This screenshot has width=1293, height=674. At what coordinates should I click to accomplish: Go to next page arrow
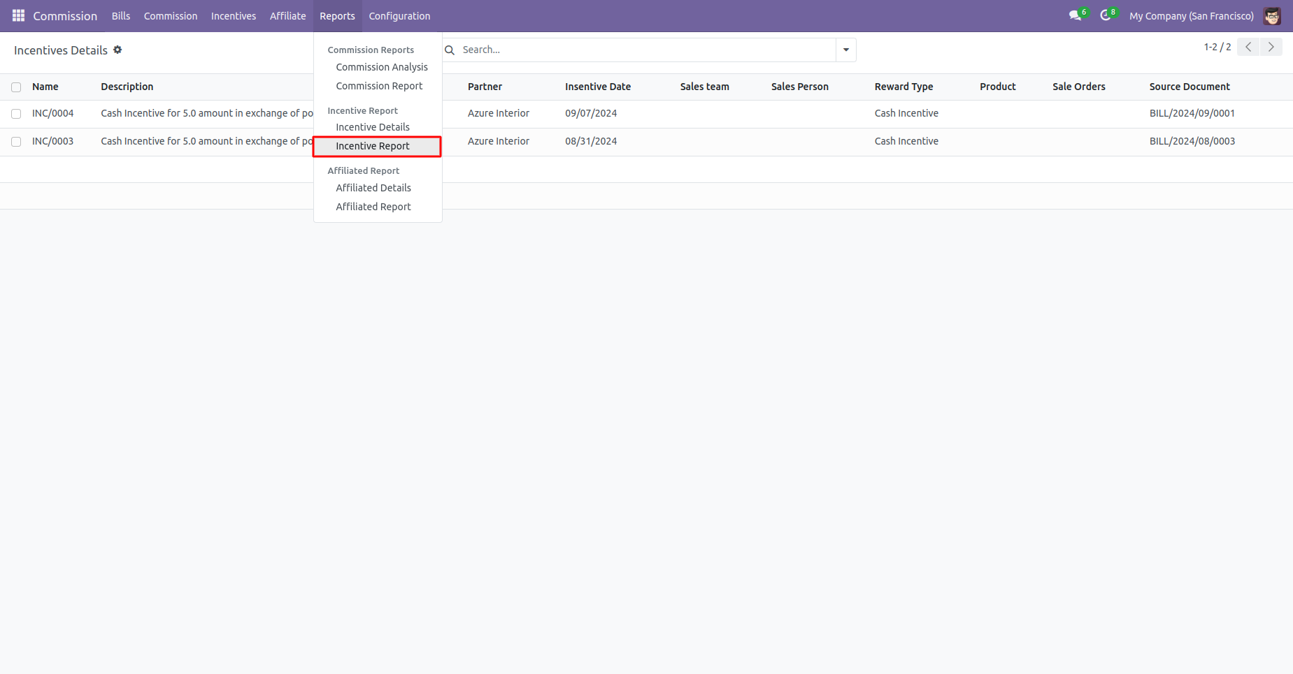click(x=1271, y=47)
